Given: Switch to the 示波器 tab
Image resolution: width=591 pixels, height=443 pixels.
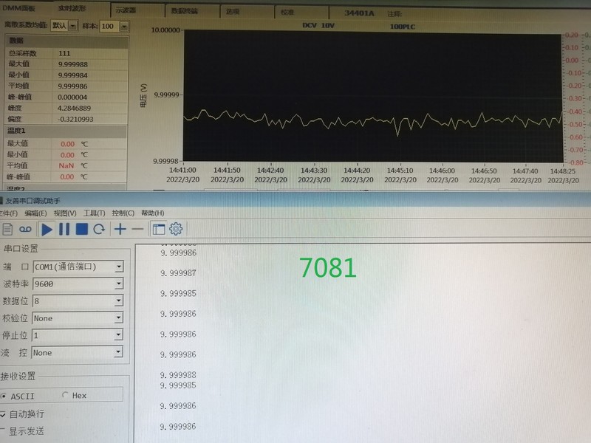Looking at the screenshot, I should click(126, 12).
